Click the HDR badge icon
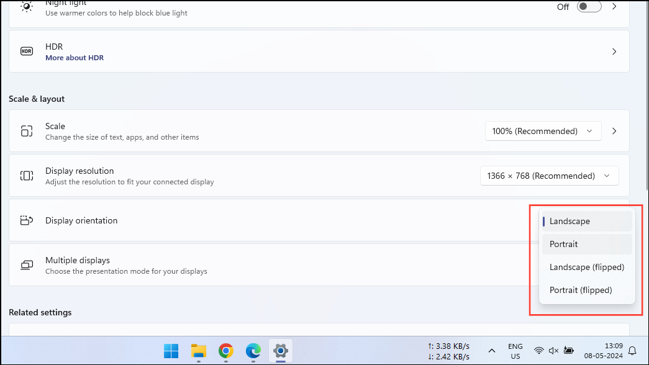 (x=27, y=51)
